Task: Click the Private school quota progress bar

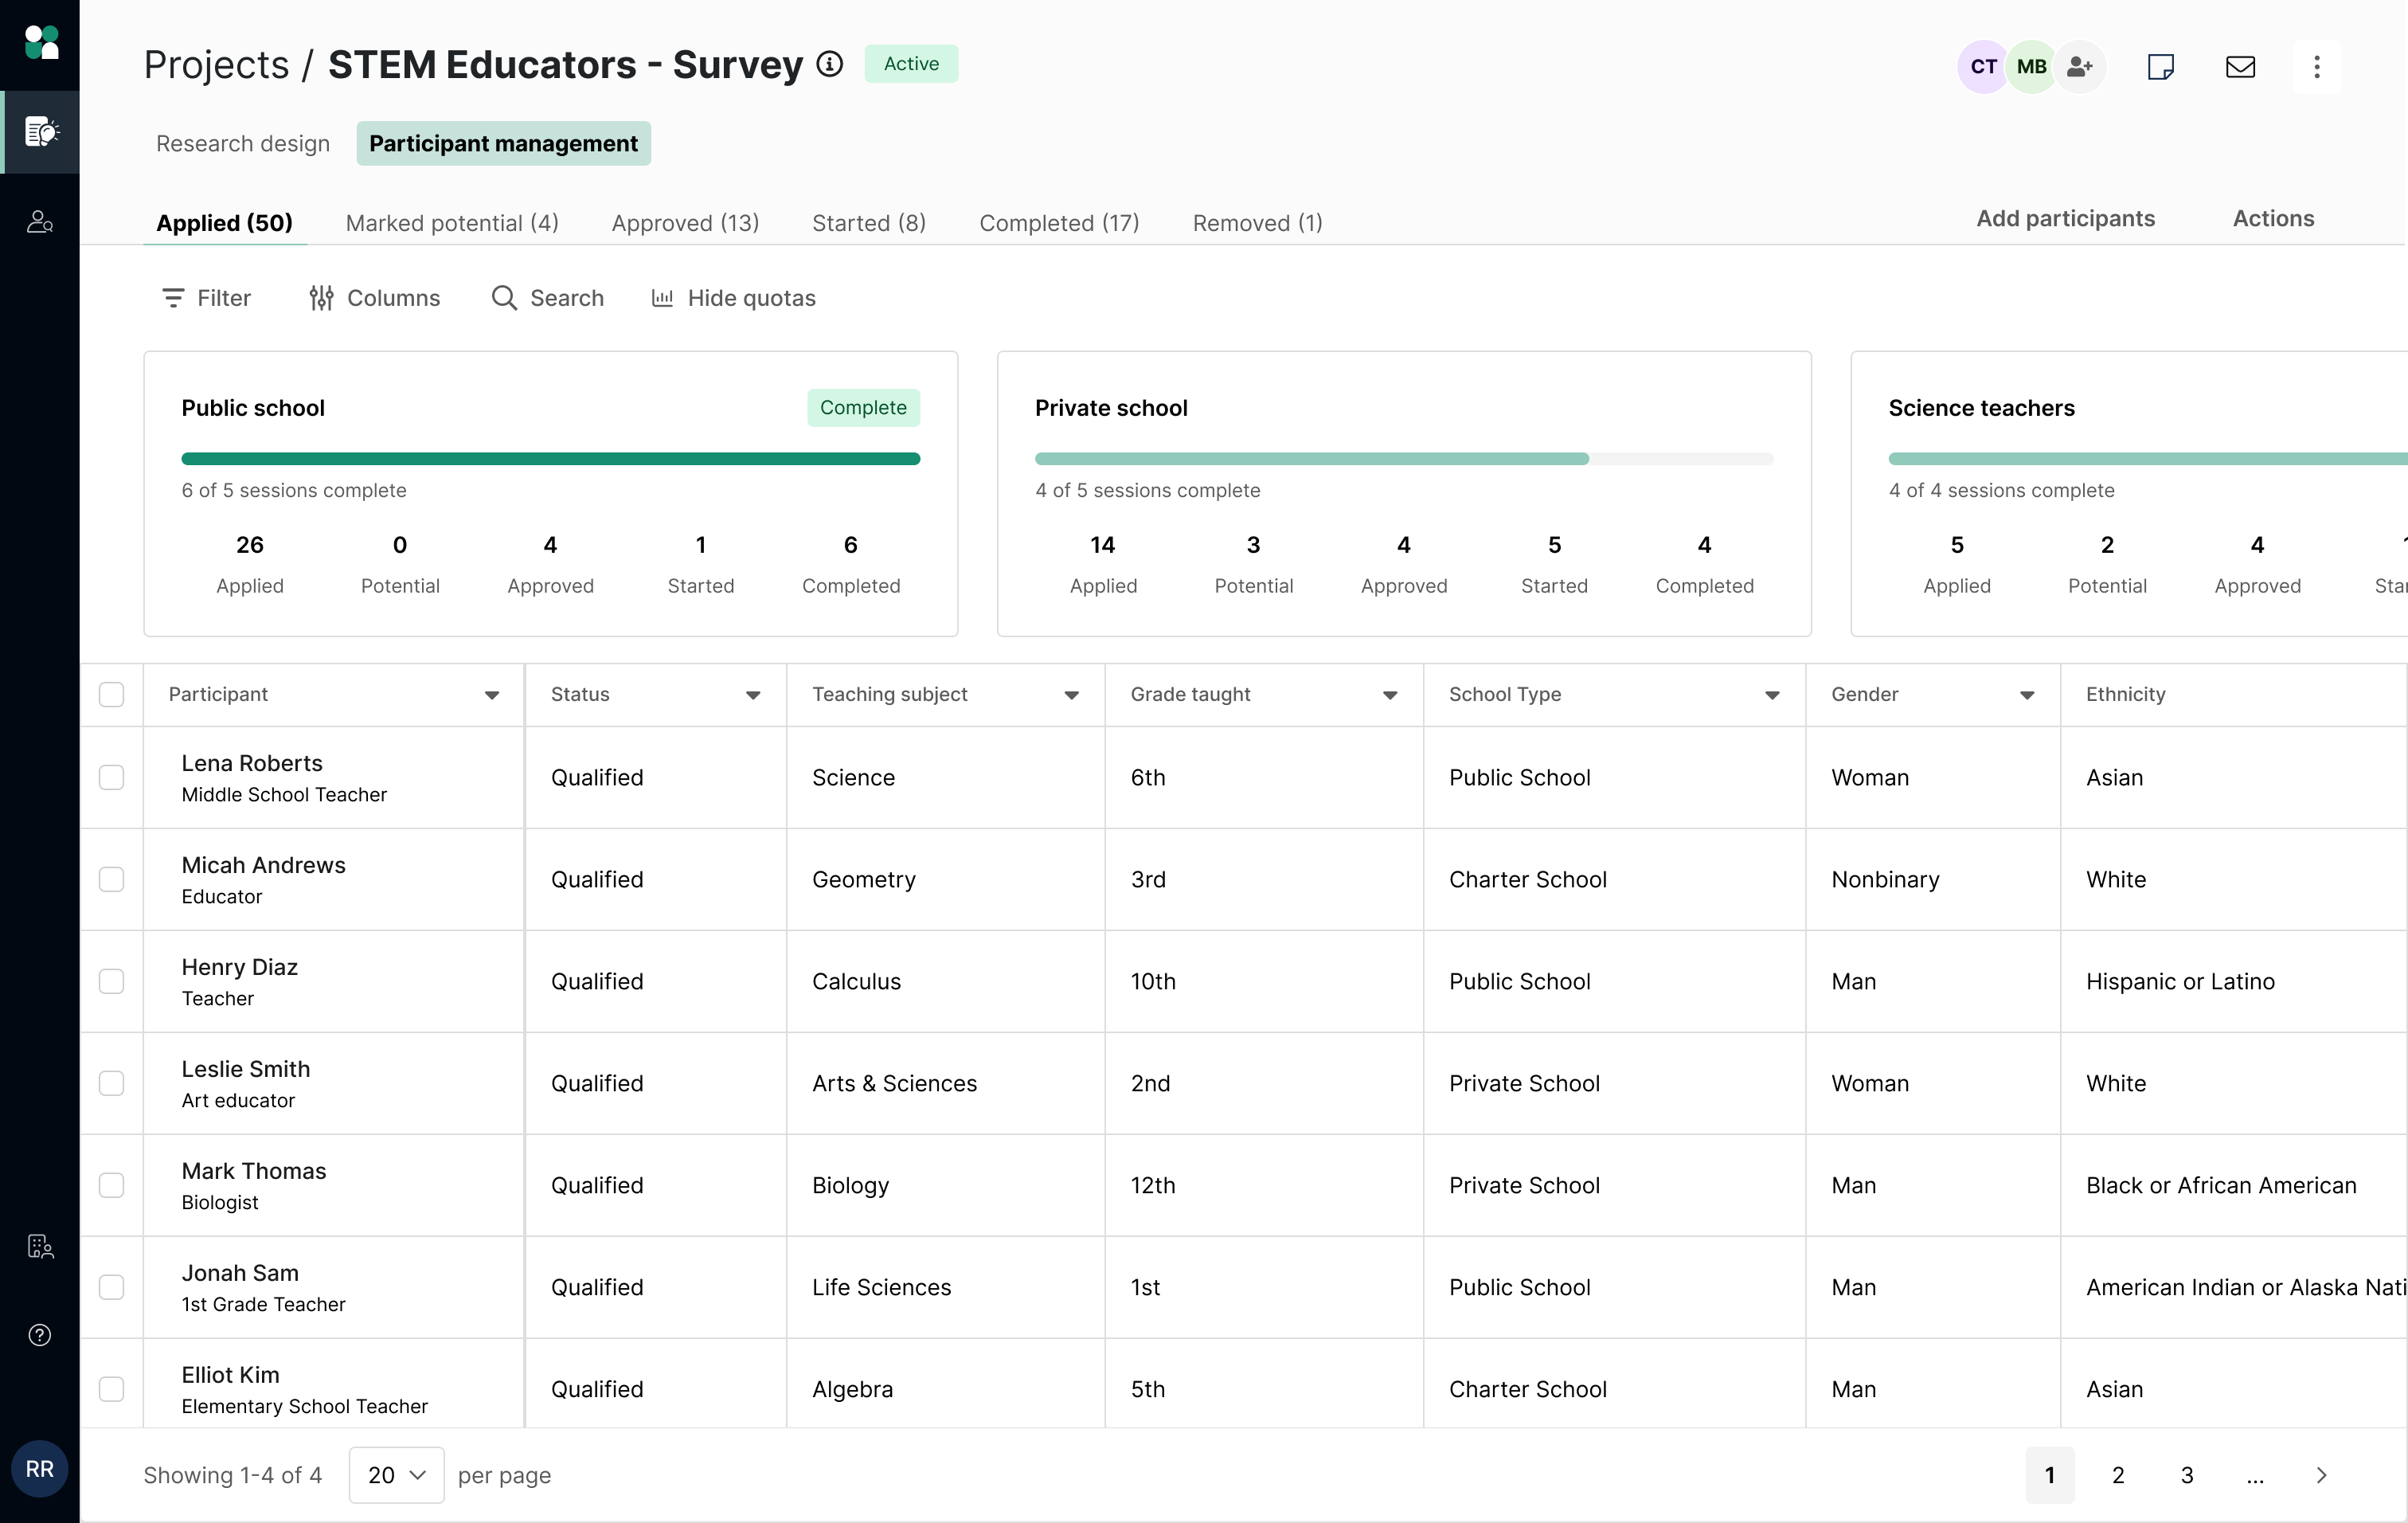Action: coord(1404,459)
